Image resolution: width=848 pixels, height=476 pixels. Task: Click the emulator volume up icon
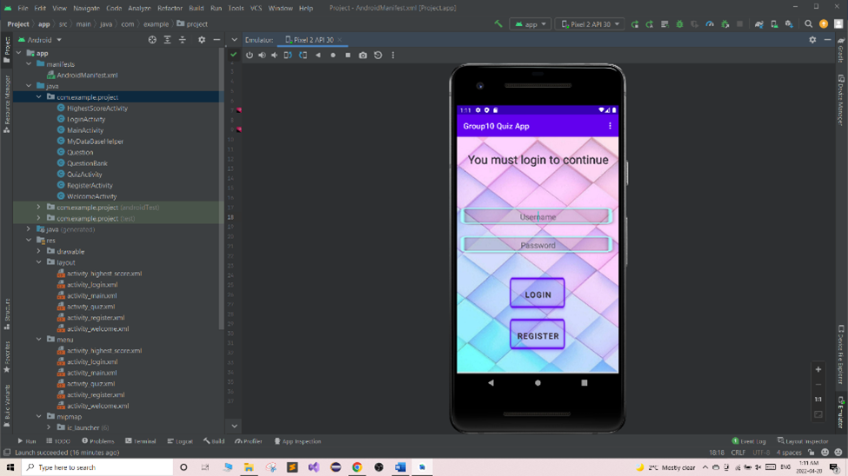point(262,55)
